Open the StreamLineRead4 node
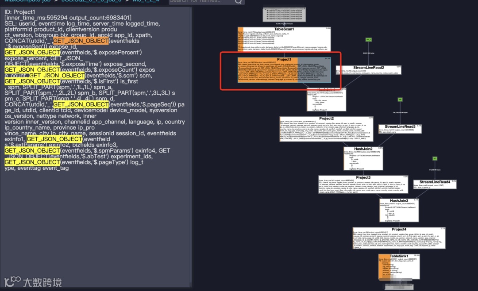This screenshot has height=291, width=478. [x=435, y=184]
